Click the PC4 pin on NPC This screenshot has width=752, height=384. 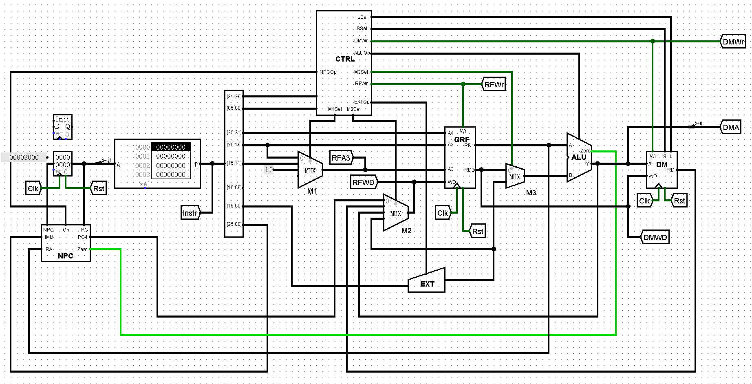83,237
